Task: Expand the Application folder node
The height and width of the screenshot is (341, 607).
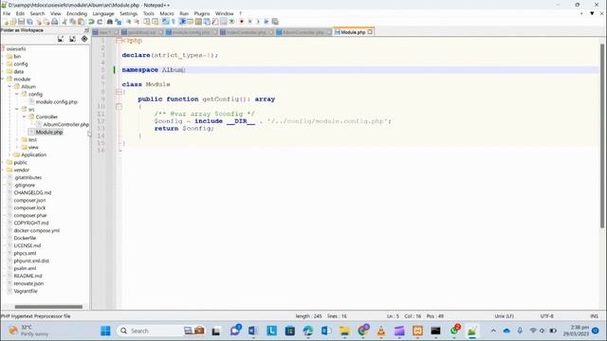Action: click(9, 154)
